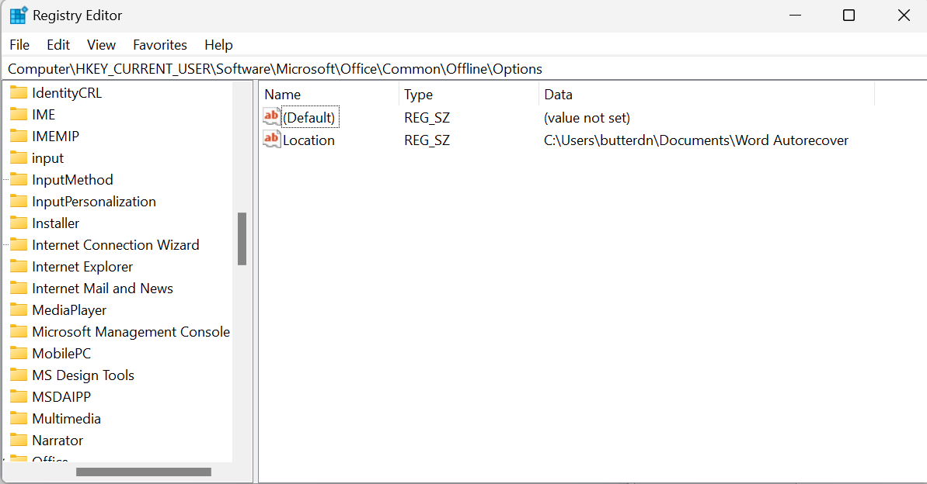Click the Multimedia folder icon
927x484 pixels.
[19, 419]
